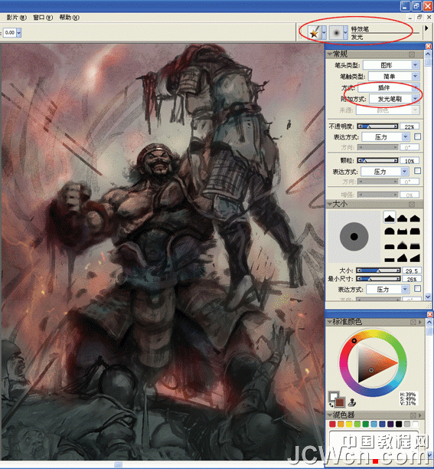
Task: Click the brush variant dab icon
Action: point(336,32)
